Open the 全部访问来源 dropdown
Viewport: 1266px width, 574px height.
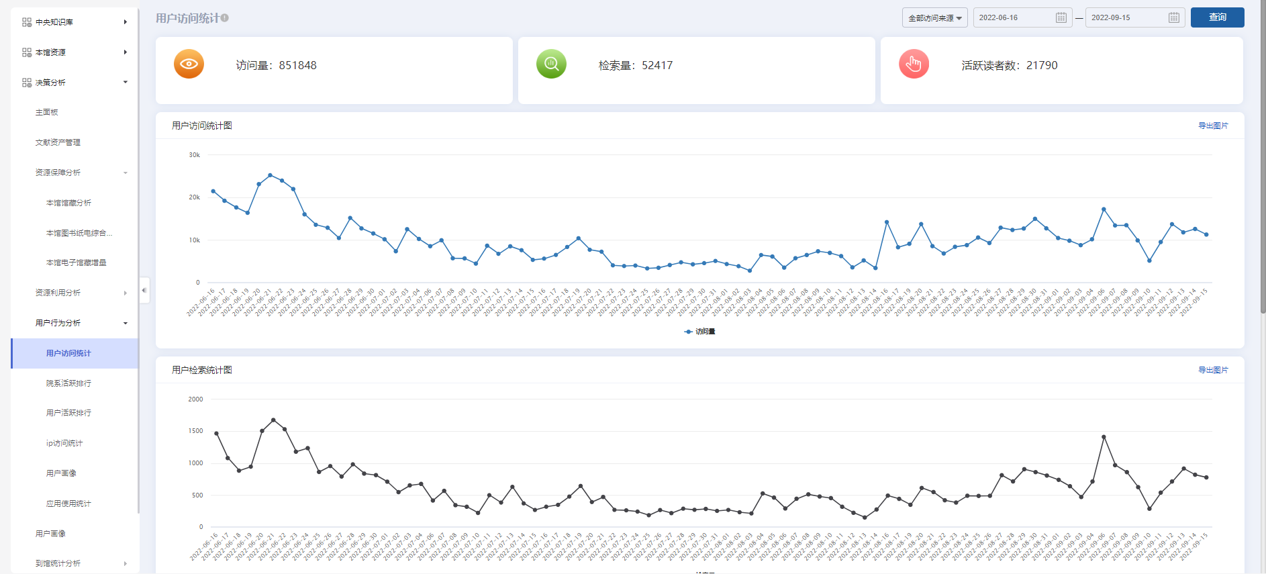[x=934, y=18]
